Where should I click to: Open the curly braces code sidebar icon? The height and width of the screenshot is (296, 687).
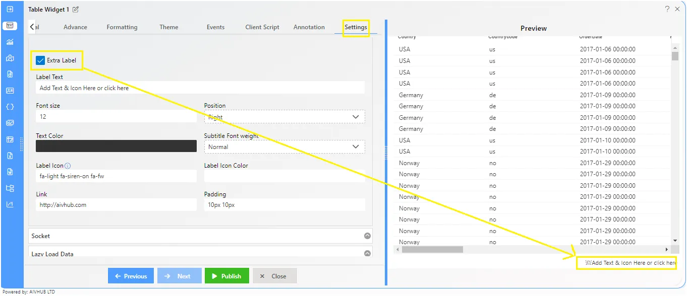pos(10,107)
